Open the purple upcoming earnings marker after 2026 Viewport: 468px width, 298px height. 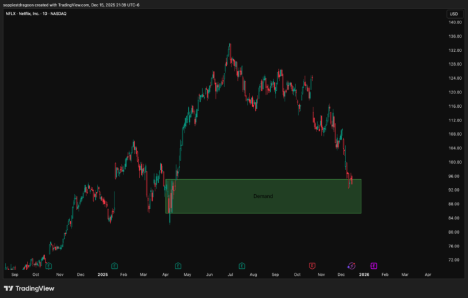point(374,266)
